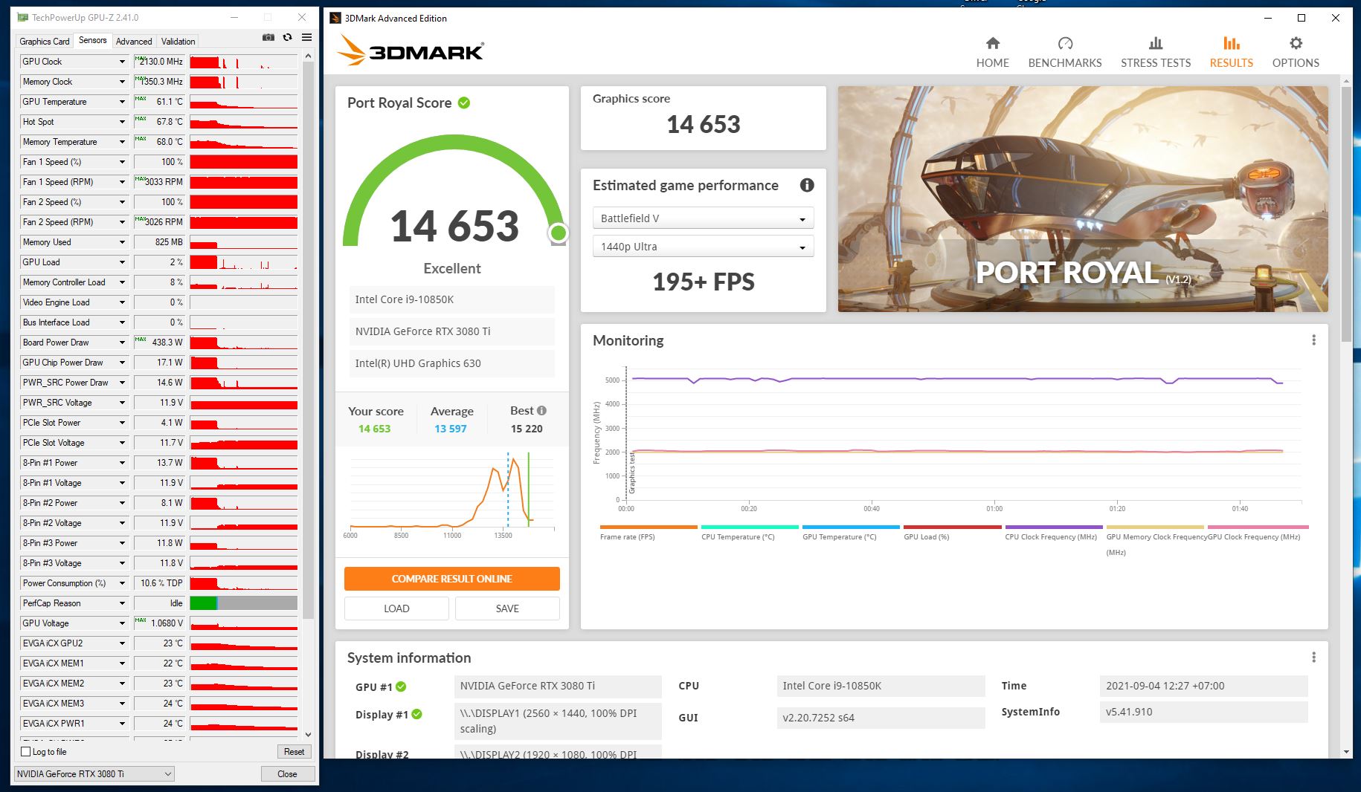Screen dimensions: 1361x792
Task: Open the Stress Tests section
Action: [1156, 52]
